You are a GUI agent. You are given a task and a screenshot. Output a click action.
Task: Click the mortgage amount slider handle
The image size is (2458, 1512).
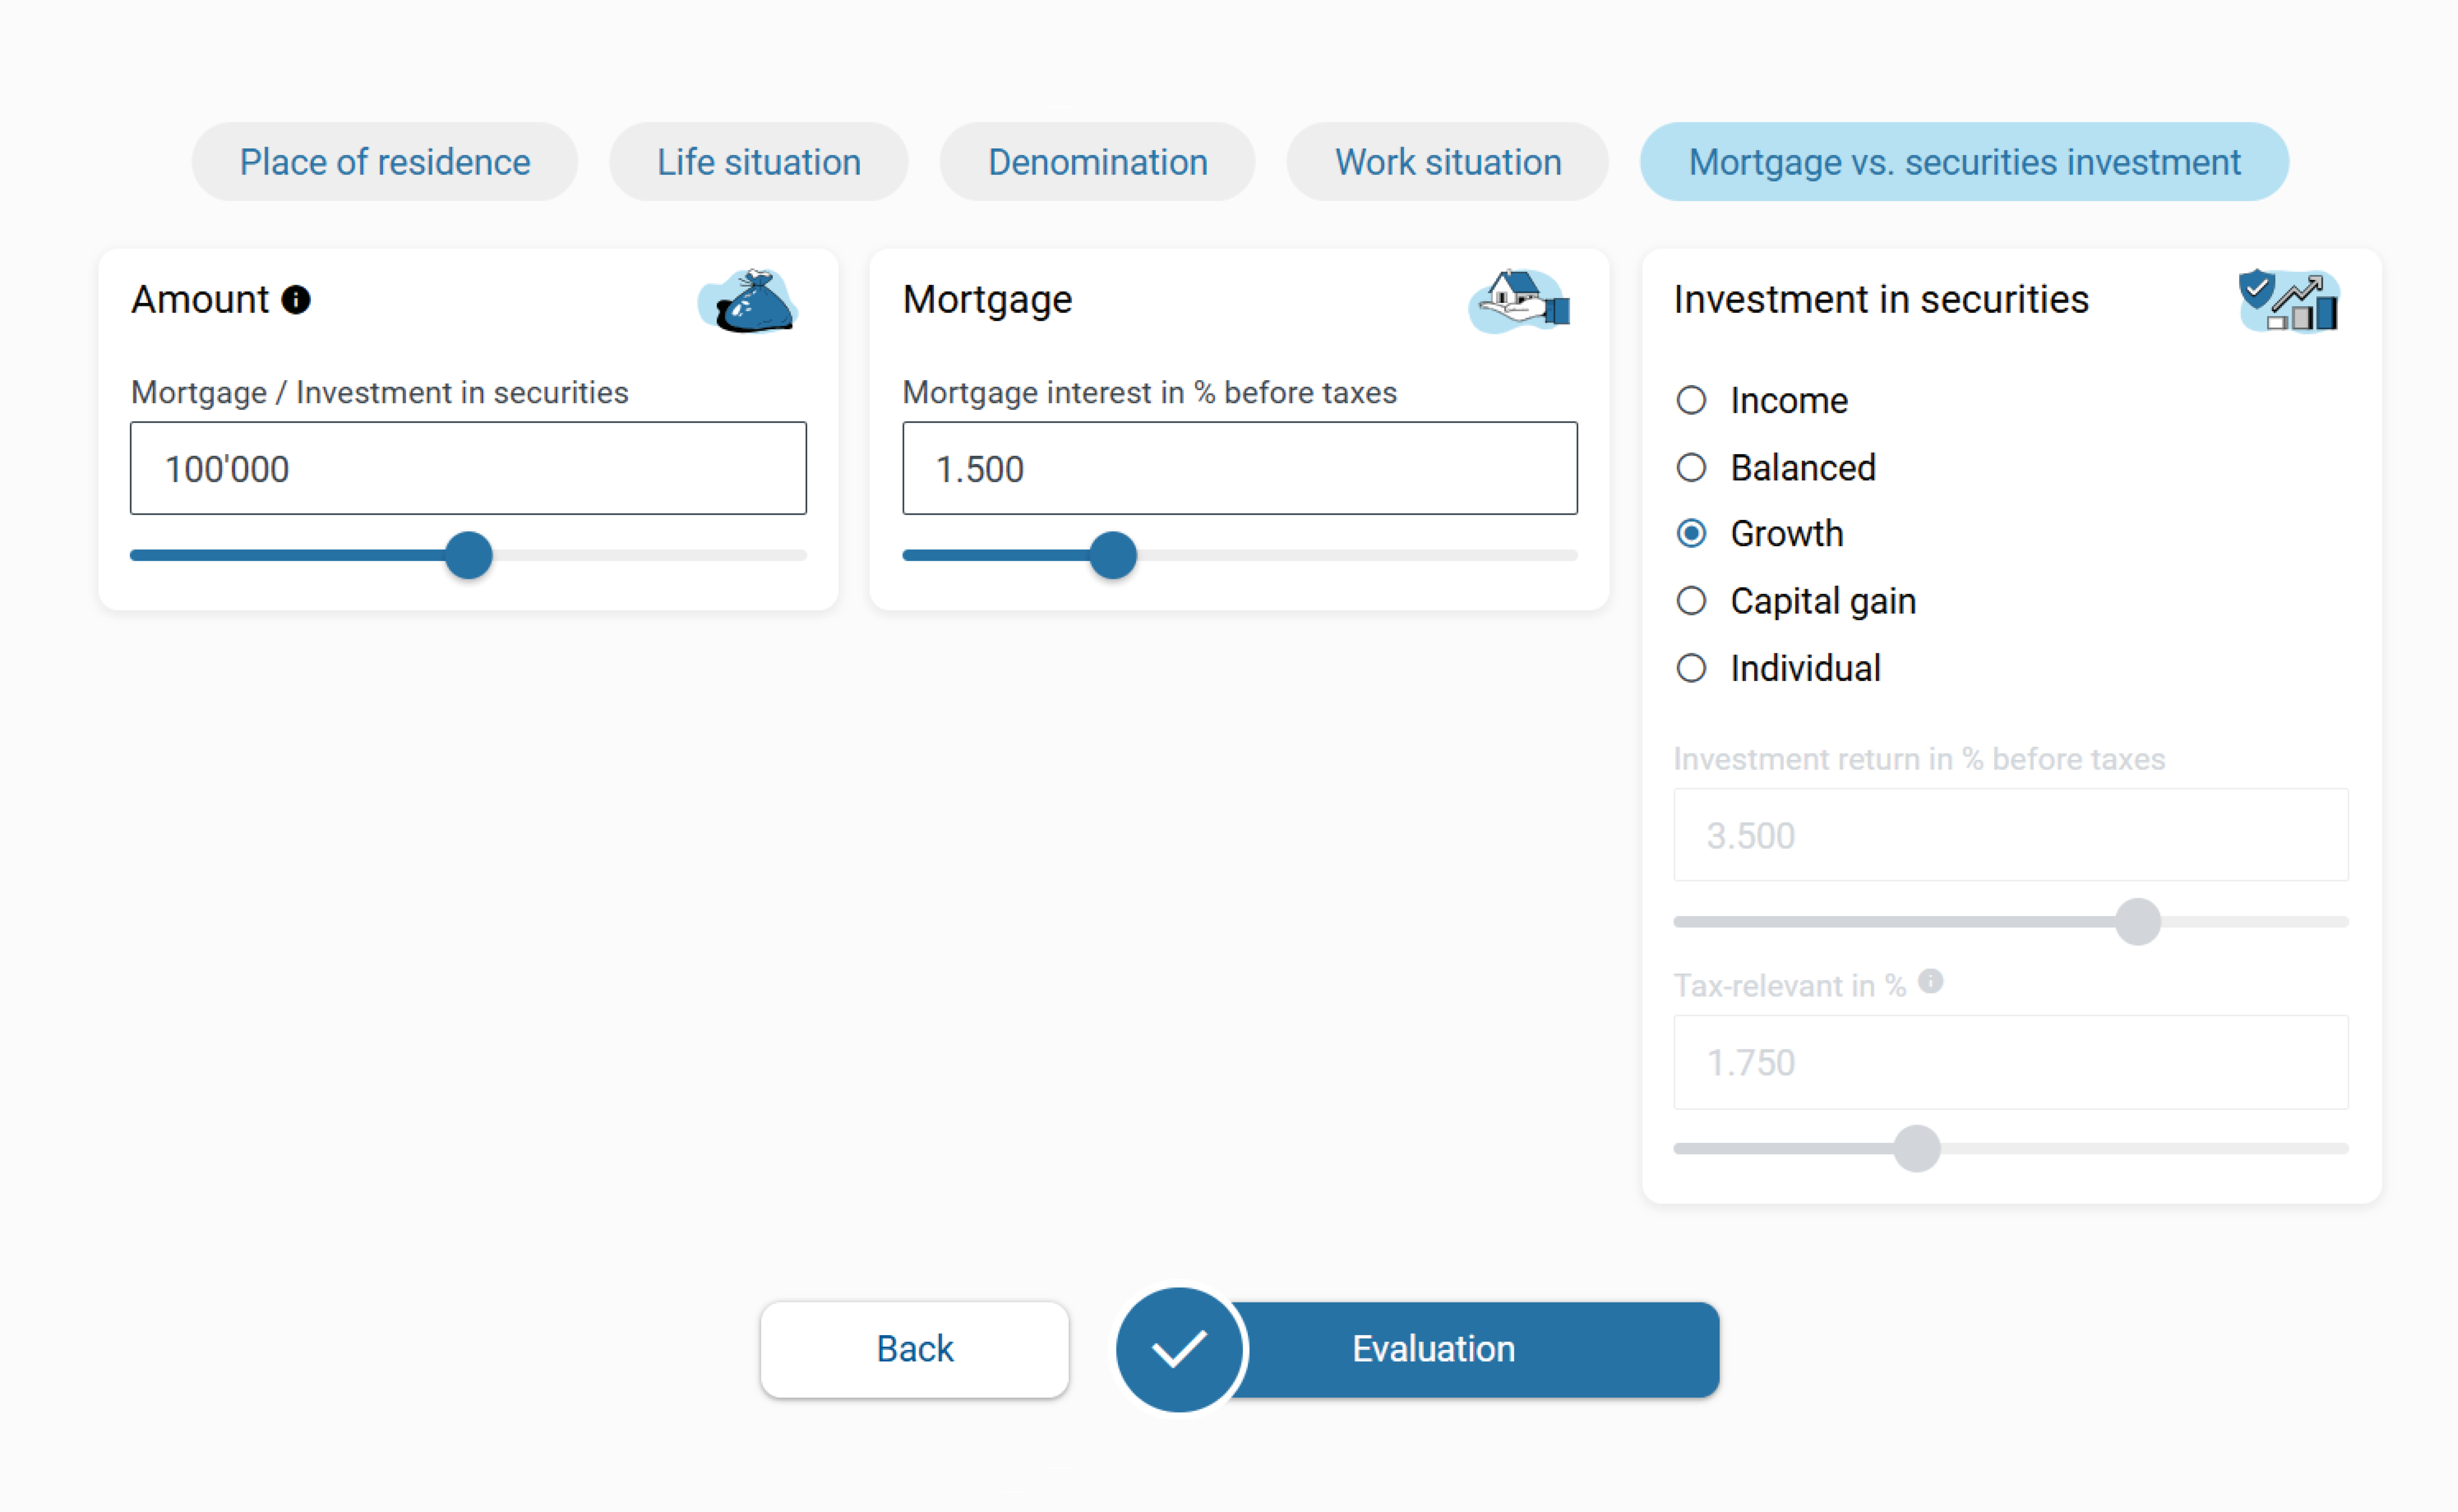point(469,555)
